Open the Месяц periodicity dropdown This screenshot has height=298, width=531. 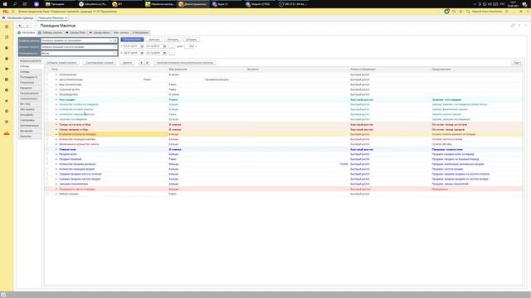click(115, 53)
